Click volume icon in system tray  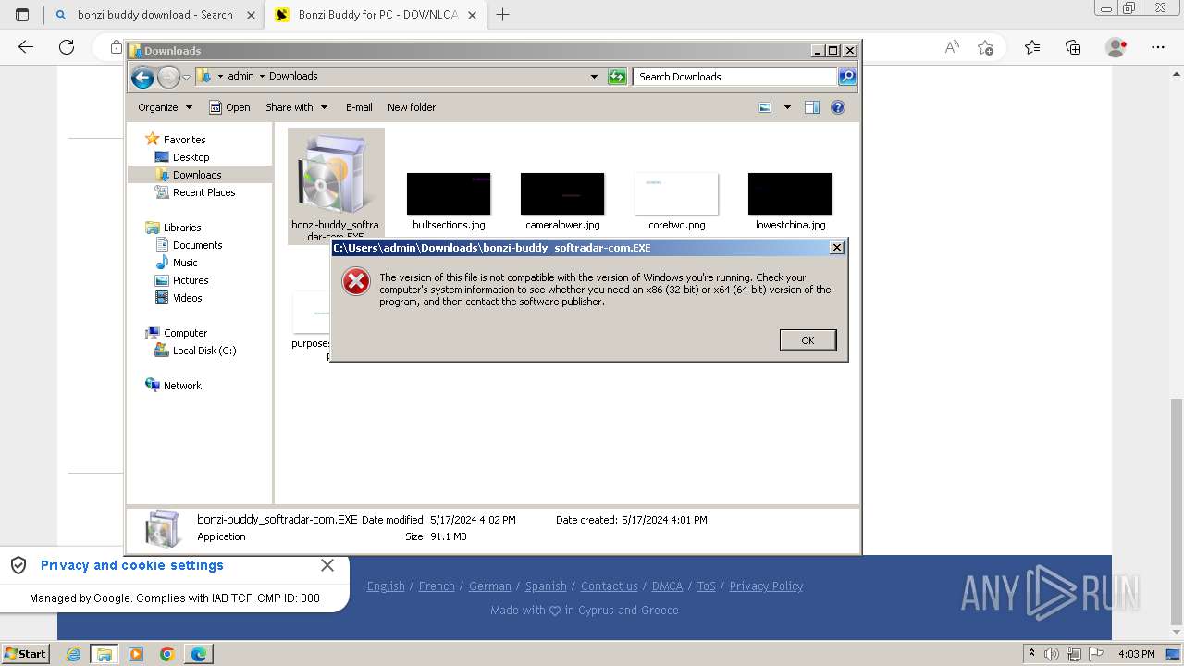coord(1052,654)
